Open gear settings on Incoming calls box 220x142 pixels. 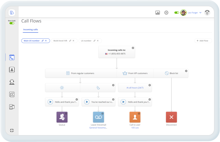point(133,48)
